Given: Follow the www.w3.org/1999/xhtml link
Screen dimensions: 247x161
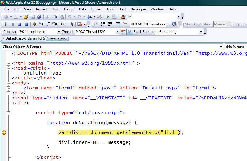Looking at the screenshot, I should (x=90, y=63).
